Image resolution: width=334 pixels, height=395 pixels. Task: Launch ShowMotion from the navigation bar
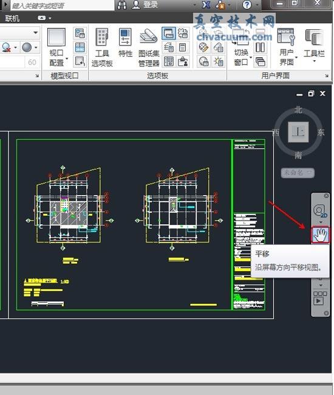click(x=320, y=299)
